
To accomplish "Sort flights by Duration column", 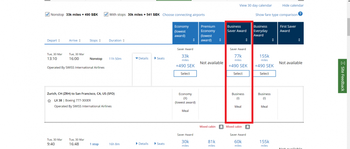I will coord(117,40).
